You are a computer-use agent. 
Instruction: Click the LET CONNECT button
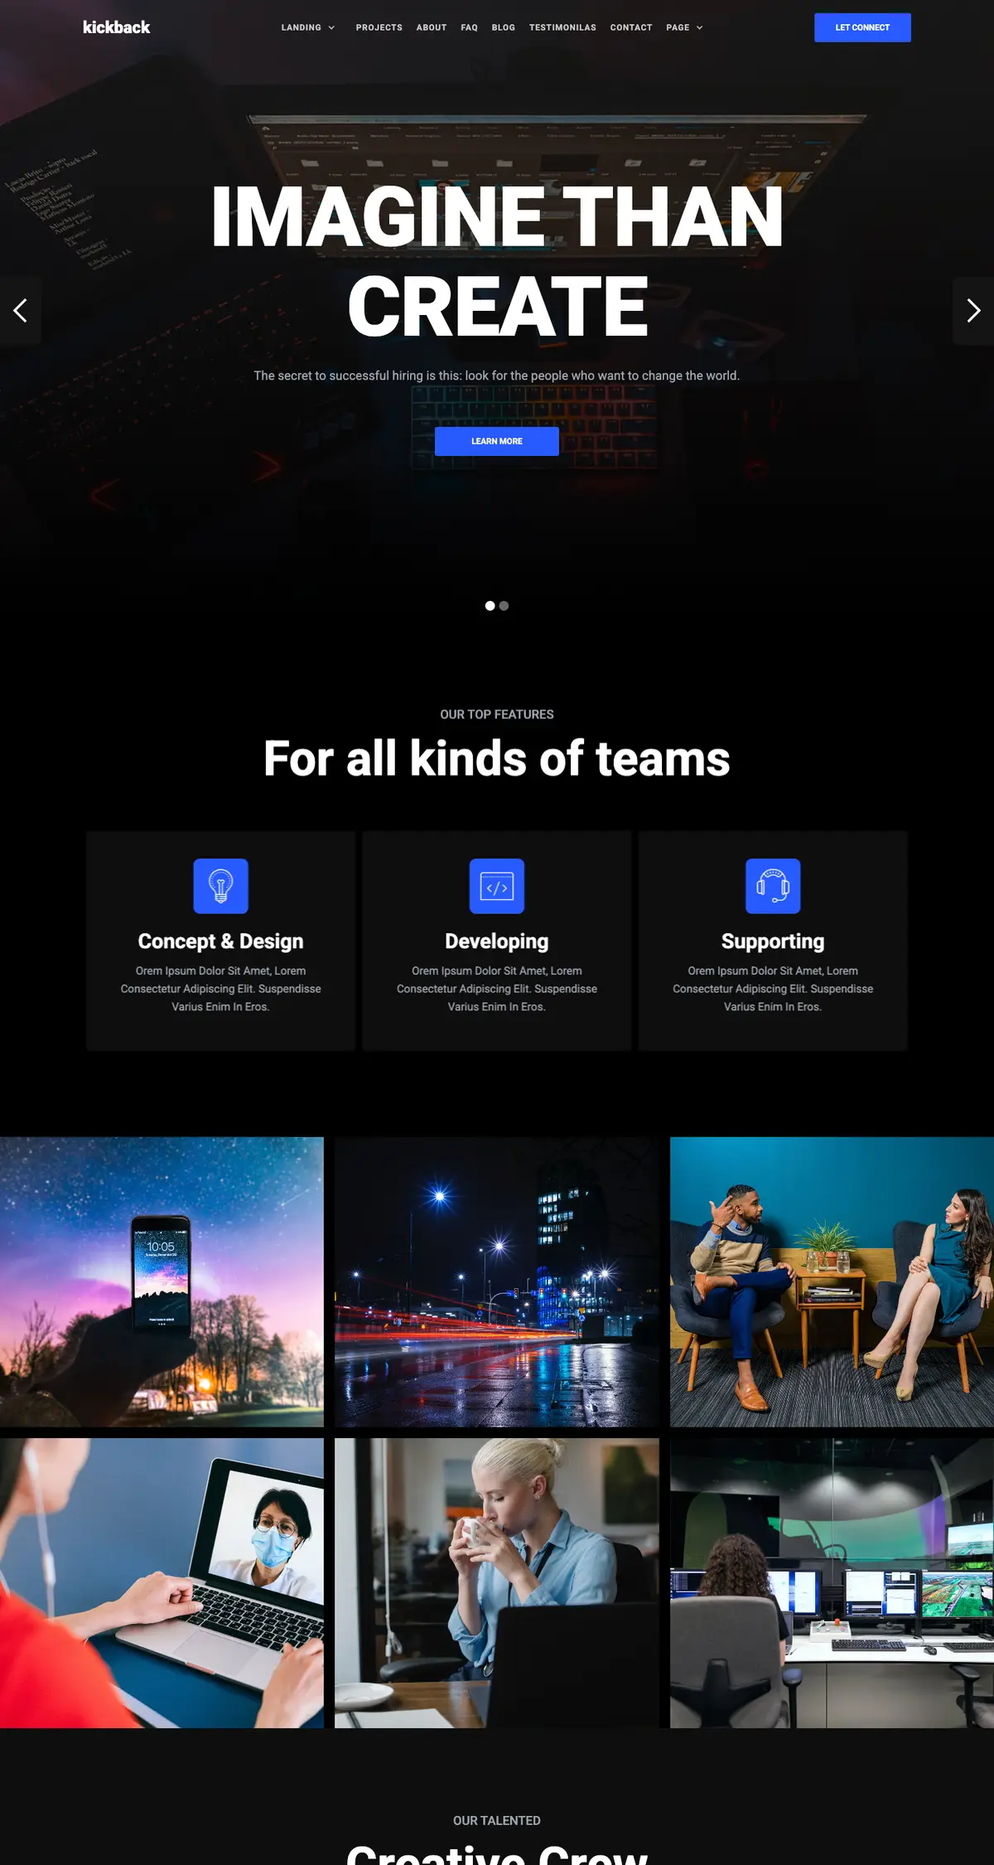click(862, 27)
